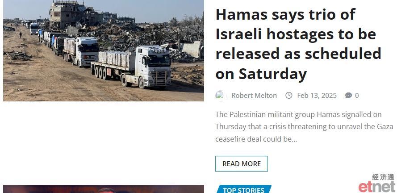Click the Chinese text above etnet logo
The height and width of the screenshot is (193, 397).
point(383,177)
